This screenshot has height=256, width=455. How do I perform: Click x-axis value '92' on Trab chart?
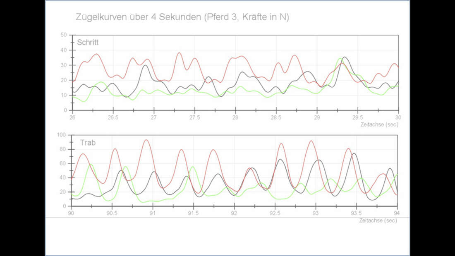point(234,213)
